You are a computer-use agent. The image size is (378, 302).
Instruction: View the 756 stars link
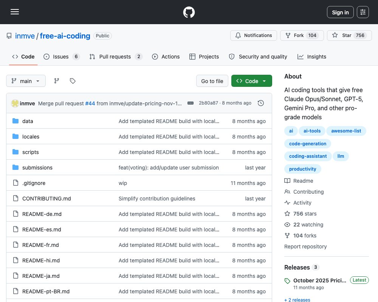coord(301,214)
